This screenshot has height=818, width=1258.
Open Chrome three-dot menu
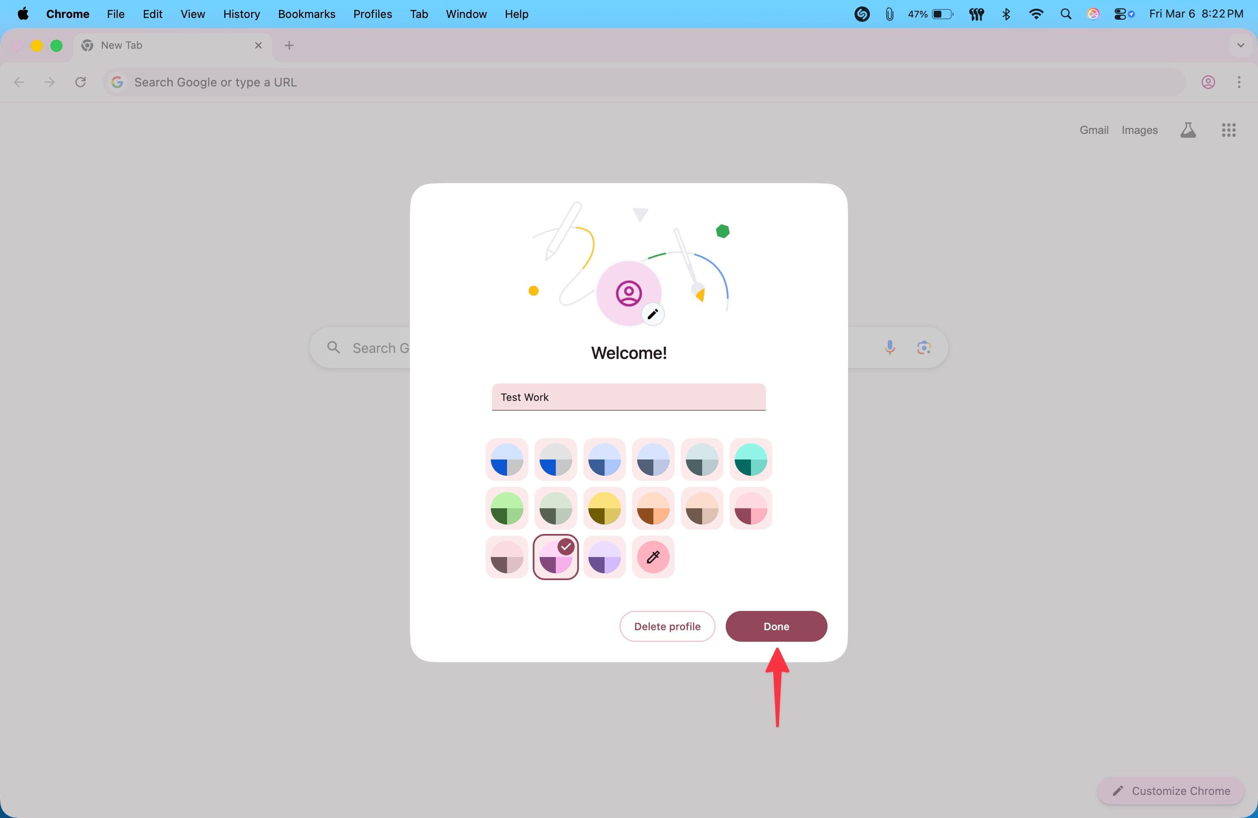coord(1238,83)
